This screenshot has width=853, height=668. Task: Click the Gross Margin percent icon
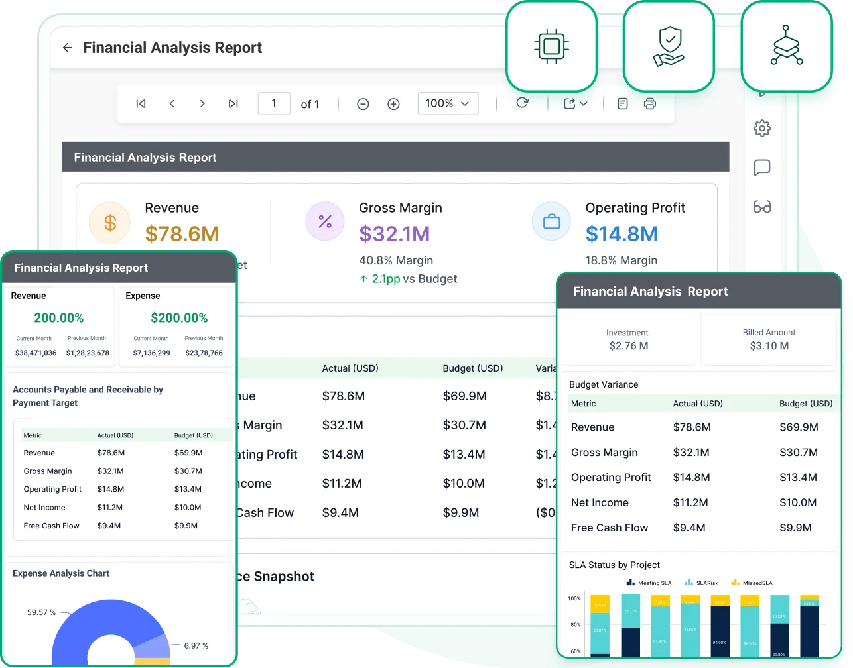(x=325, y=221)
